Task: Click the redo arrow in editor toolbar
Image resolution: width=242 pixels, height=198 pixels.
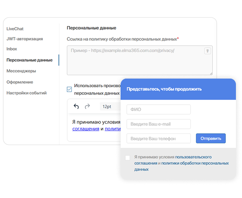Action: tap(87, 106)
